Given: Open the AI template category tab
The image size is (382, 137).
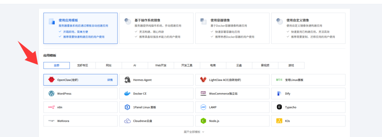Looking at the screenshot, I should [x=135, y=66].
